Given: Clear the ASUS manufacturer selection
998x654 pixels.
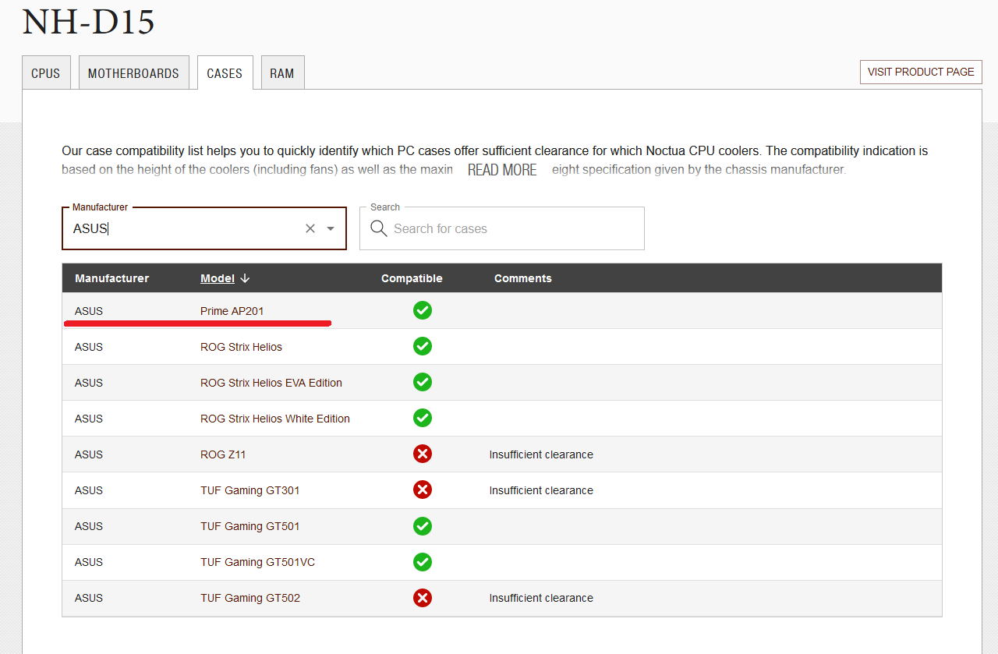Looking at the screenshot, I should point(310,228).
